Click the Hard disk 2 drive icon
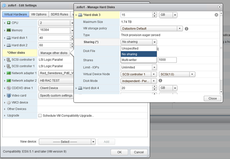The image size is (230, 159). [x=9, y=45]
